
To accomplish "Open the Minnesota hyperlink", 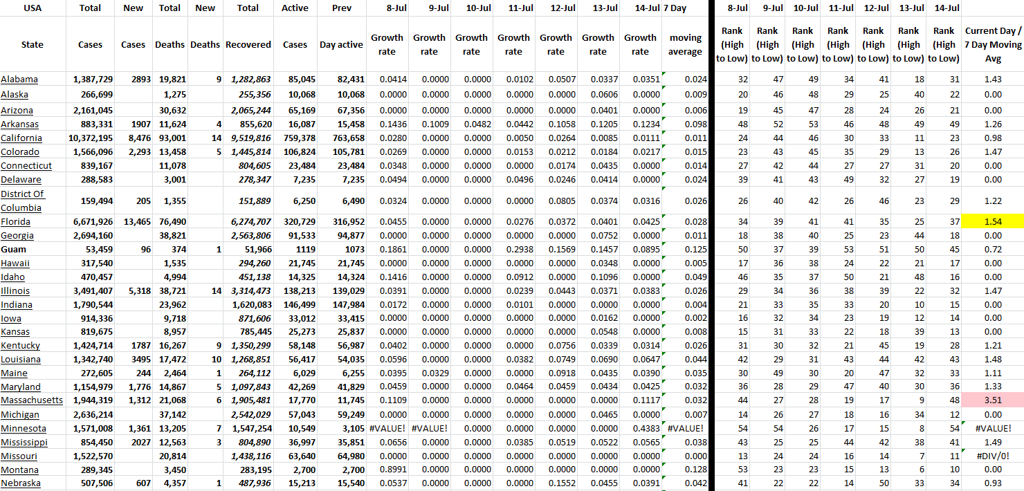I will pos(22,428).
